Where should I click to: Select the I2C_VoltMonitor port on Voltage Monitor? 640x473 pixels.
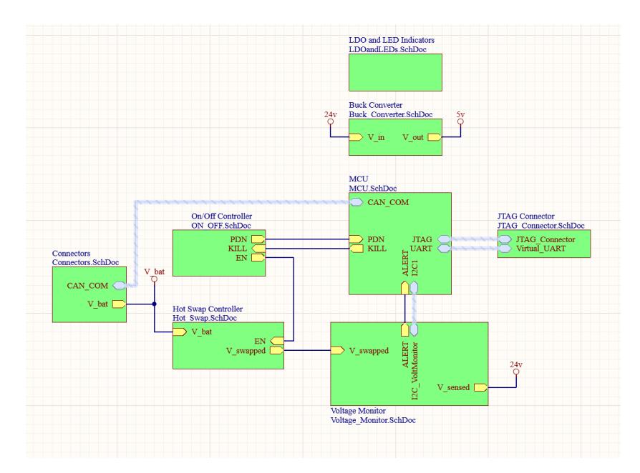coord(414,329)
